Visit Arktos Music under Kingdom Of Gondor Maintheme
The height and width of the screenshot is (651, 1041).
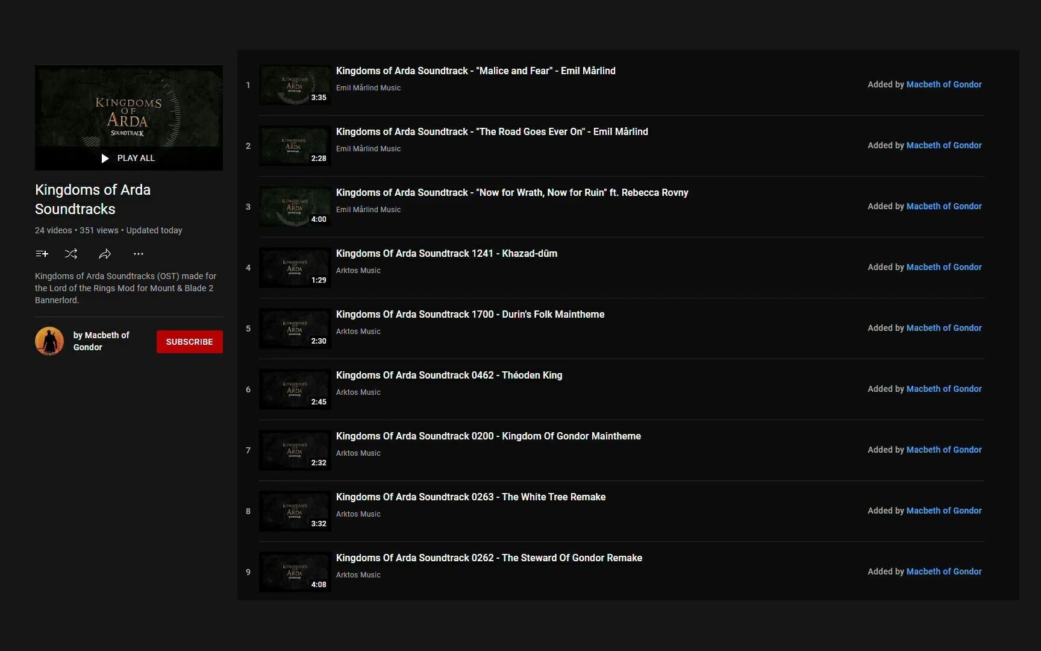pyautogui.click(x=358, y=453)
